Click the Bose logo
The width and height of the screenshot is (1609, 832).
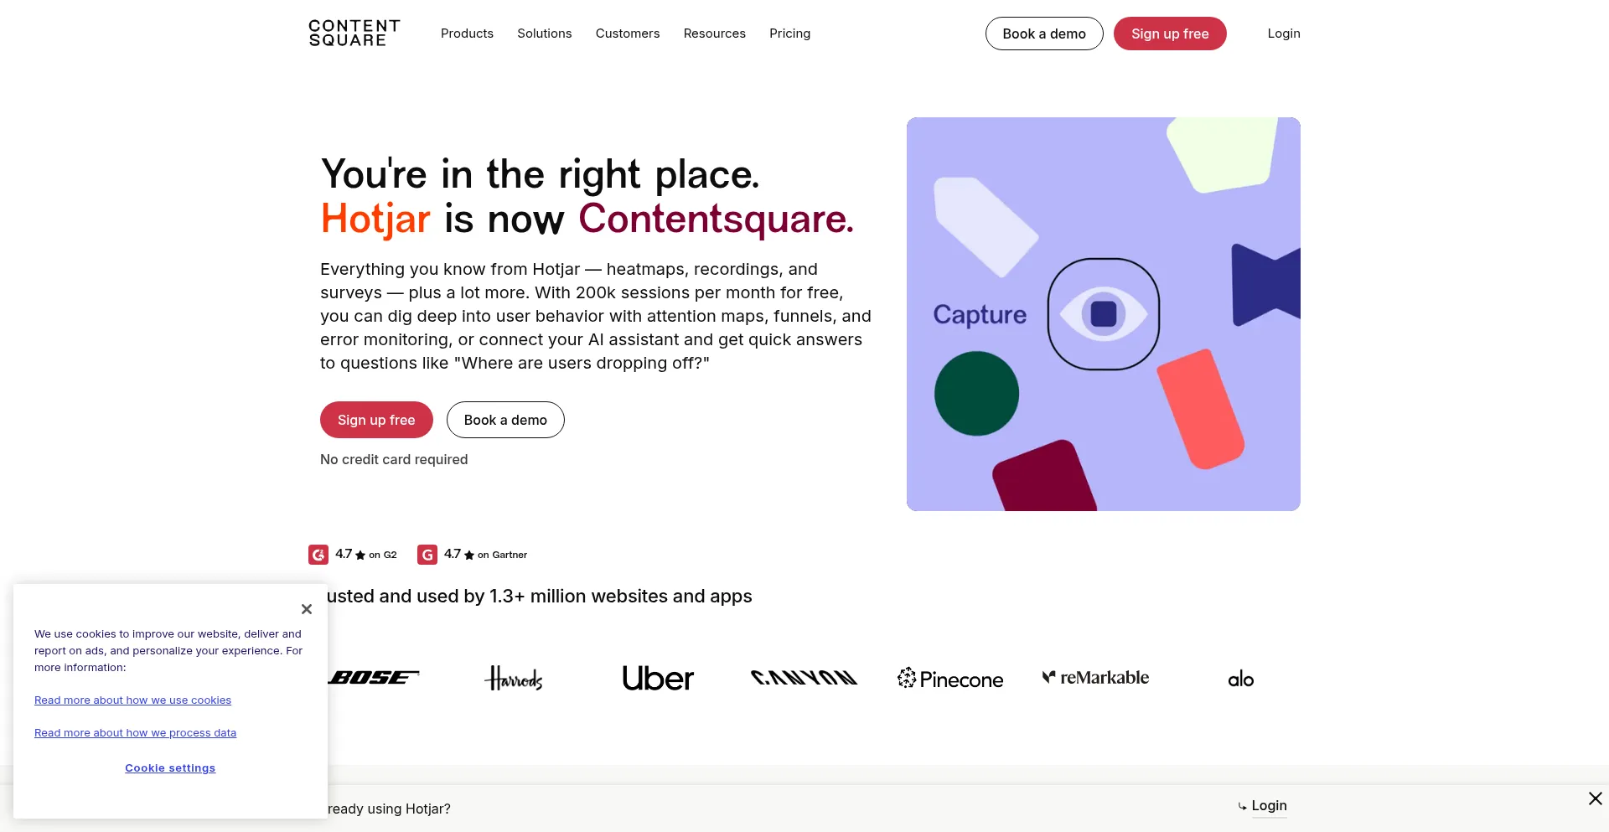(374, 677)
